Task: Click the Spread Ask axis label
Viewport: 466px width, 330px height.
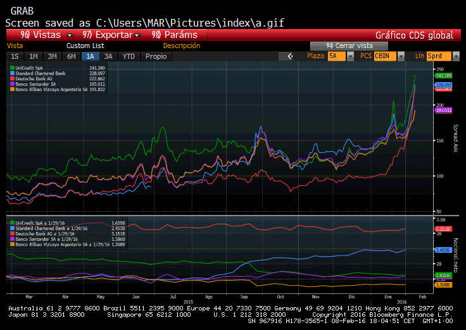Action: click(456, 138)
